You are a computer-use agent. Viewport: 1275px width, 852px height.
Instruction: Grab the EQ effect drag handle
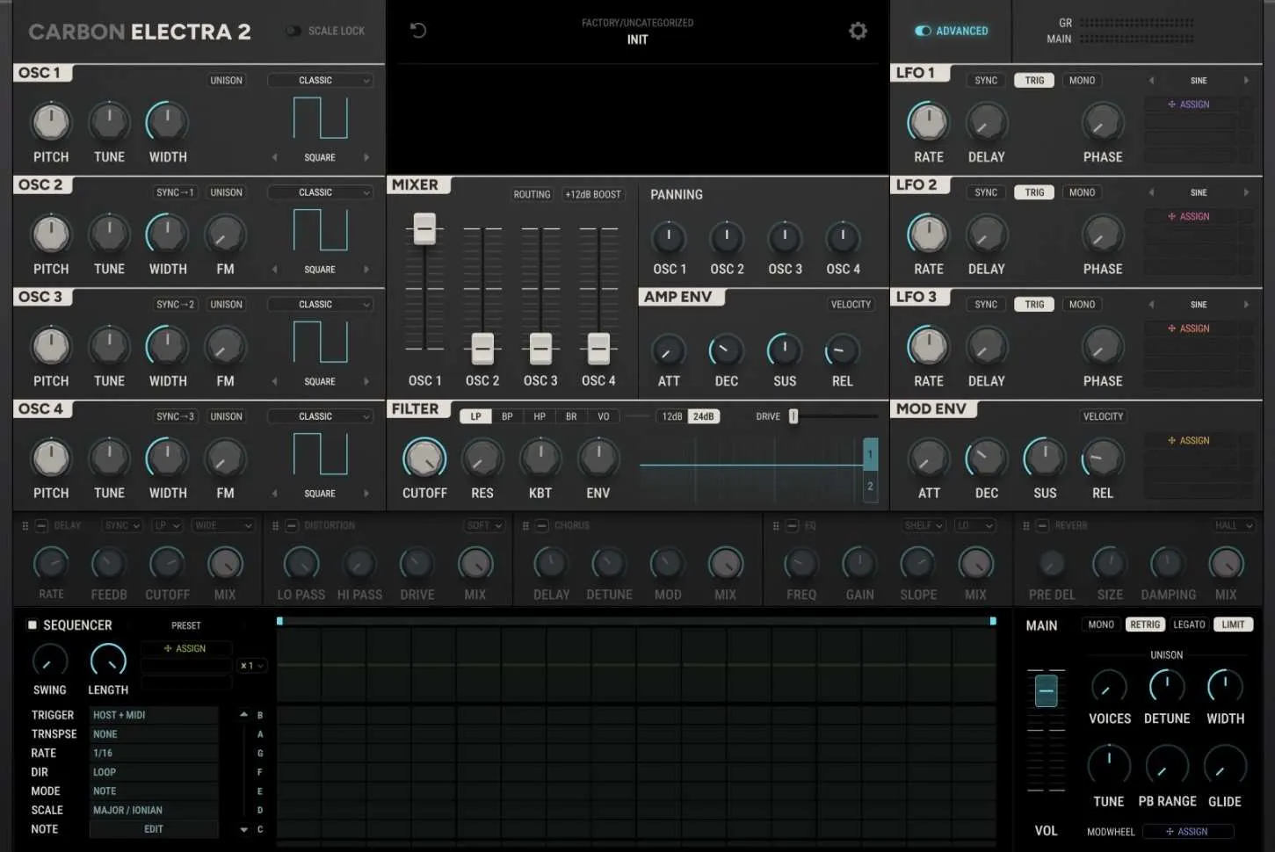pyautogui.click(x=776, y=525)
